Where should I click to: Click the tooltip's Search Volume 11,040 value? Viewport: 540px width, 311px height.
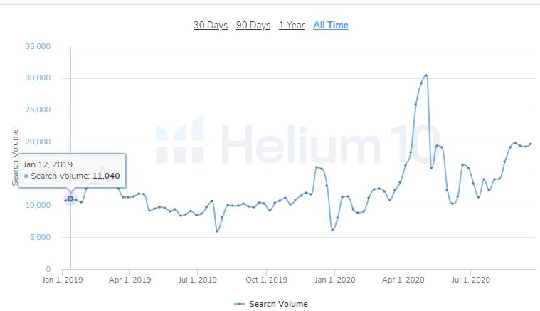click(104, 176)
